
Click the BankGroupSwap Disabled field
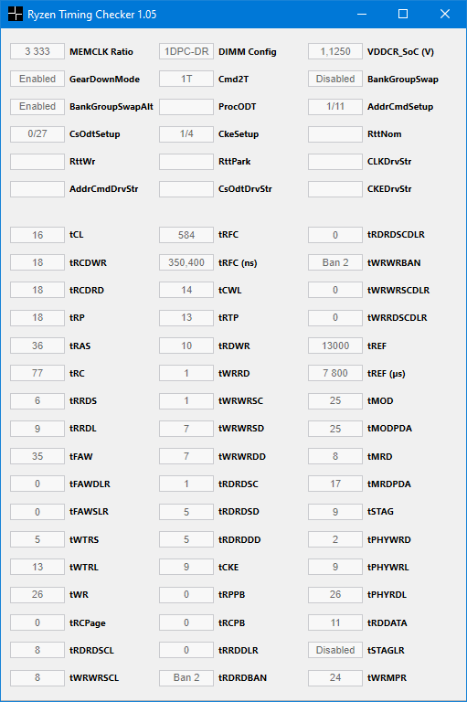[335, 79]
